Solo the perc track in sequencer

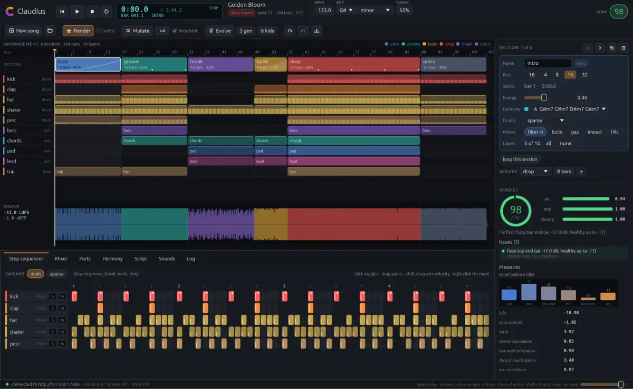pyautogui.click(x=53, y=344)
